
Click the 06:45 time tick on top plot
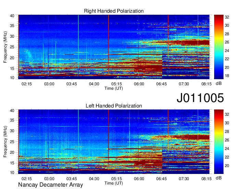(x=161, y=84)
